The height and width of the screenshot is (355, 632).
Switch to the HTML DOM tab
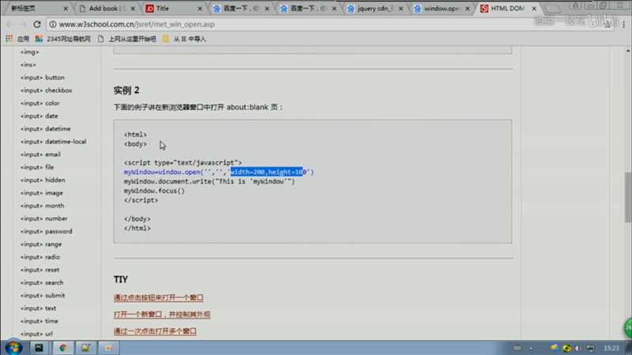coord(507,9)
